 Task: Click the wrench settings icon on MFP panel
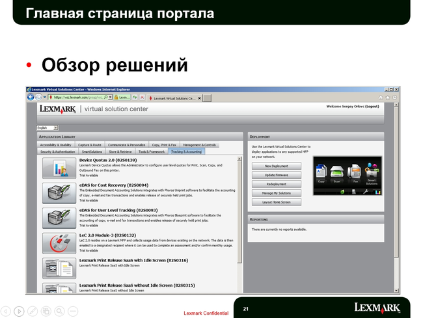(366, 192)
